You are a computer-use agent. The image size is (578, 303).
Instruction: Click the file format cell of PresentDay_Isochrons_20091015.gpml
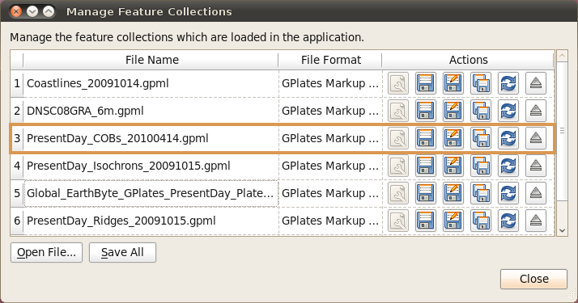330,166
